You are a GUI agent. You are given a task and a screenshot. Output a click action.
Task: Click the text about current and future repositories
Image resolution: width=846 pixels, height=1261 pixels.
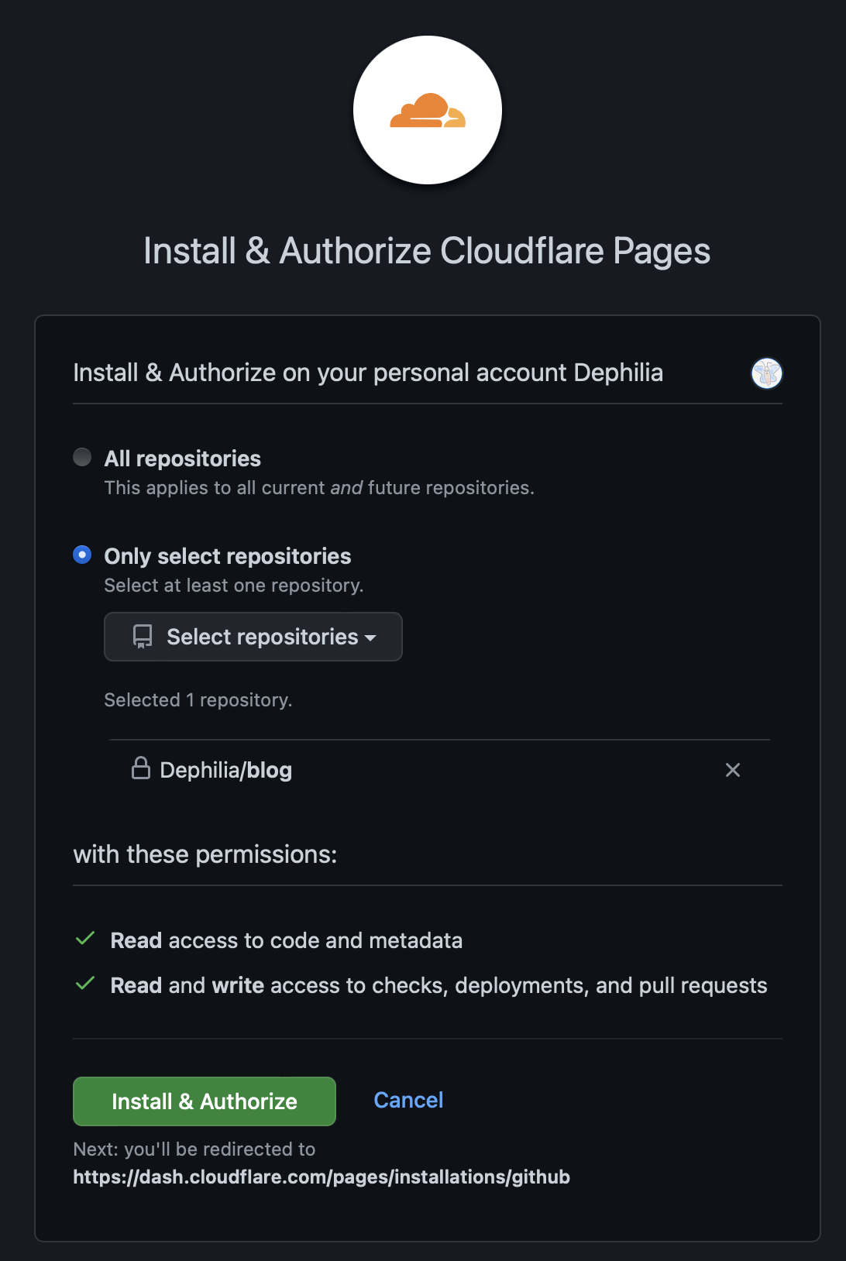tap(319, 488)
